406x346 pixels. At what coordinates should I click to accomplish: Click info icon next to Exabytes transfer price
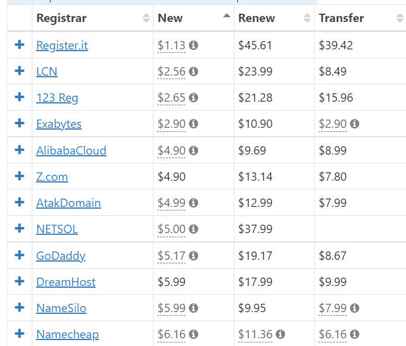point(355,124)
